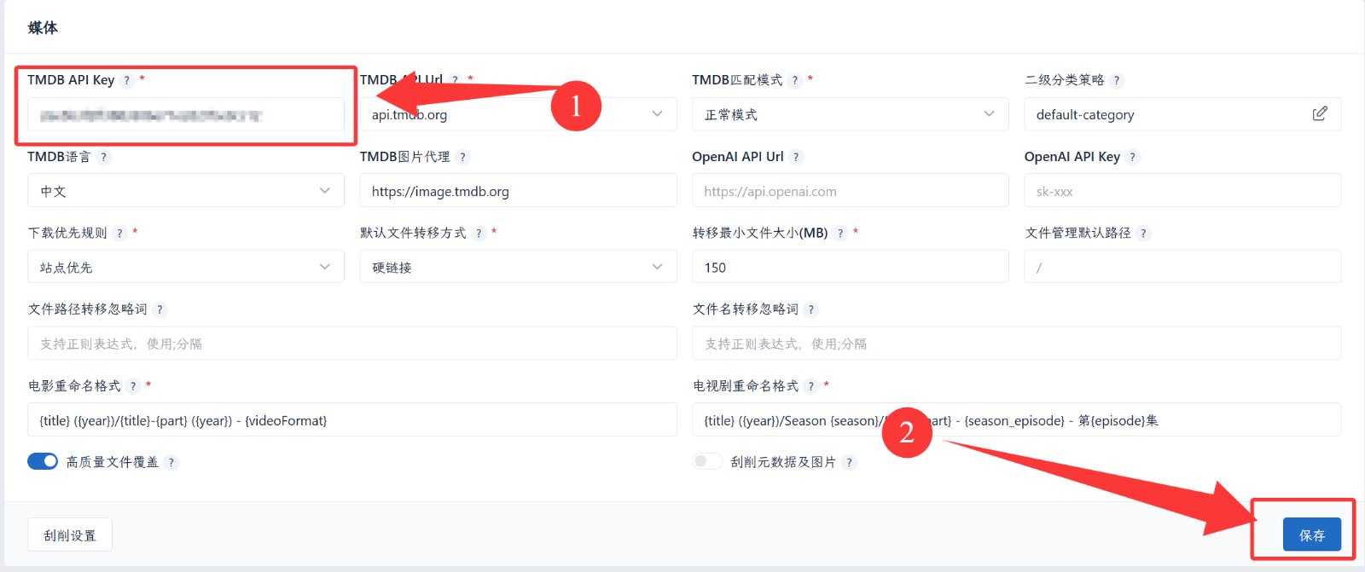Open help icon next to 下载优先规则
Screen dimensions: 1365x572
pos(119,234)
